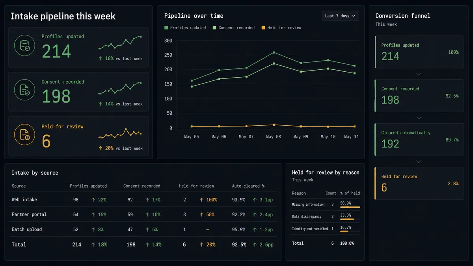The width and height of the screenshot is (473, 266).
Task: Click the up arrow beside 20% vs last week
Action: (101, 149)
